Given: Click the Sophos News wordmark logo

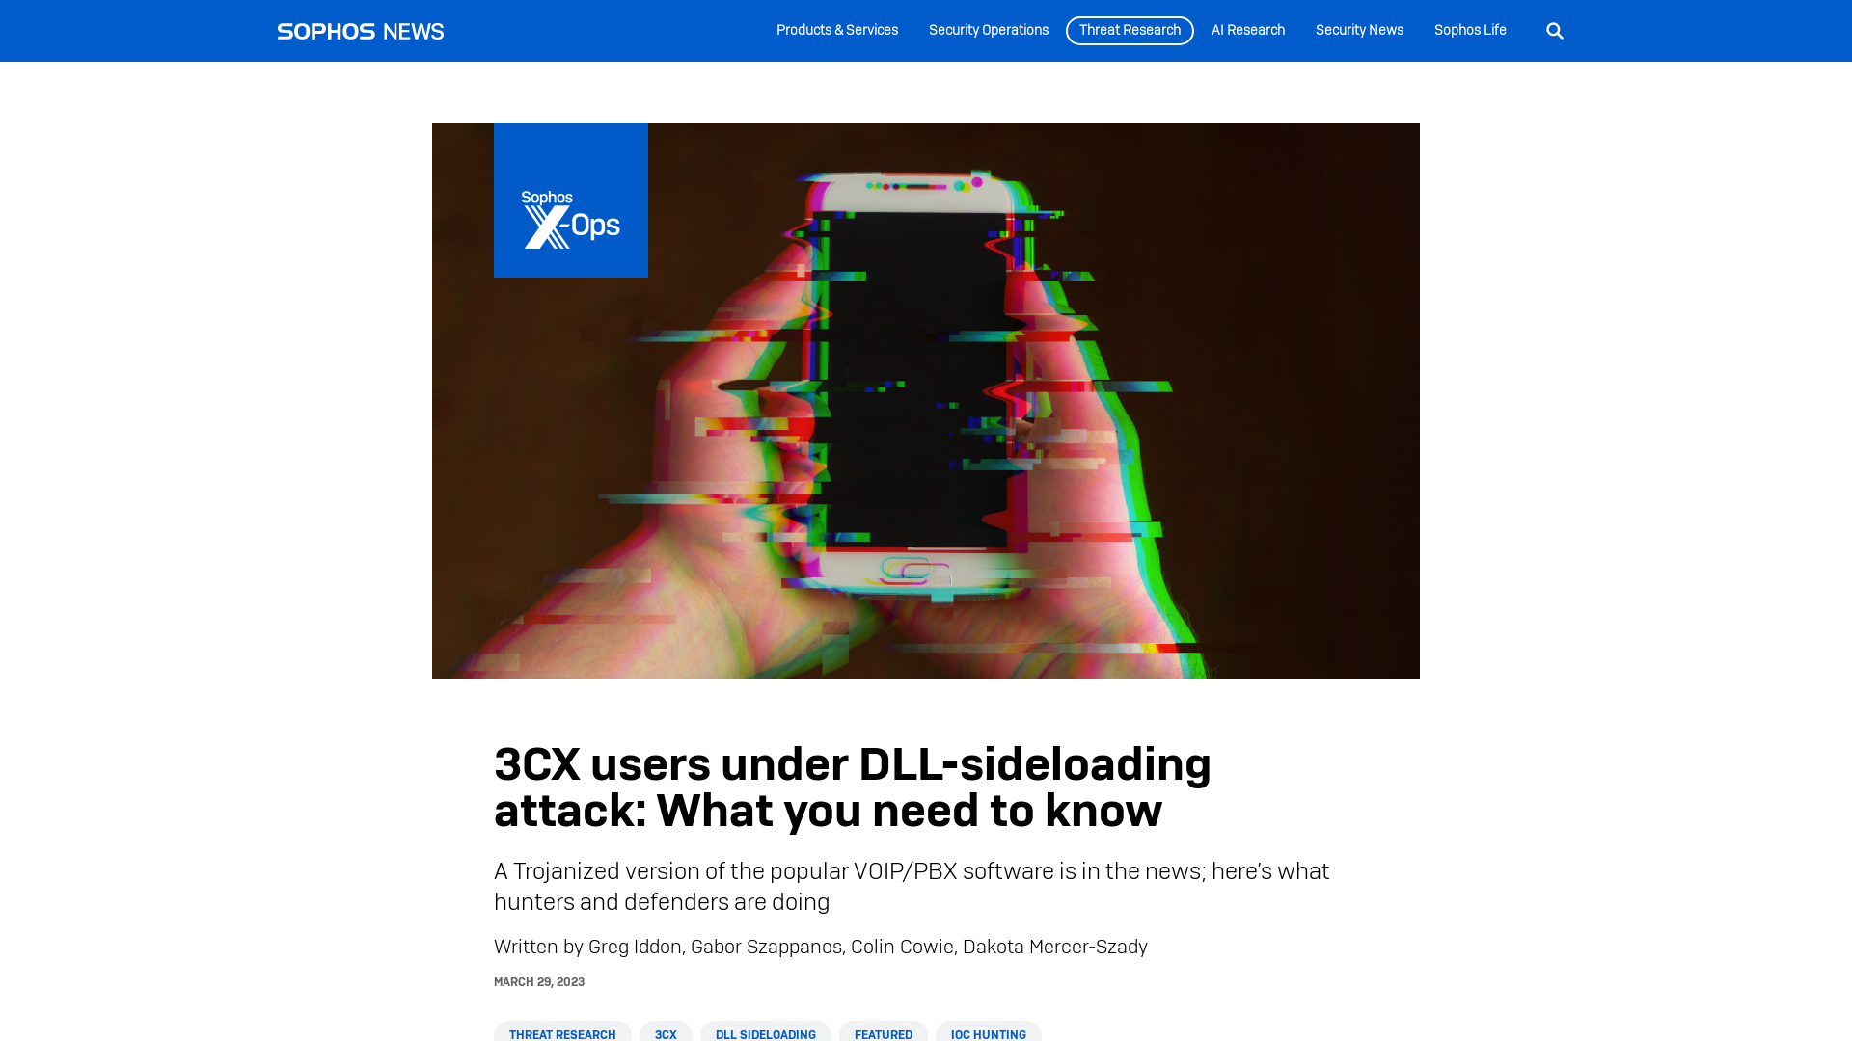Looking at the screenshot, I should click(360, 31).
